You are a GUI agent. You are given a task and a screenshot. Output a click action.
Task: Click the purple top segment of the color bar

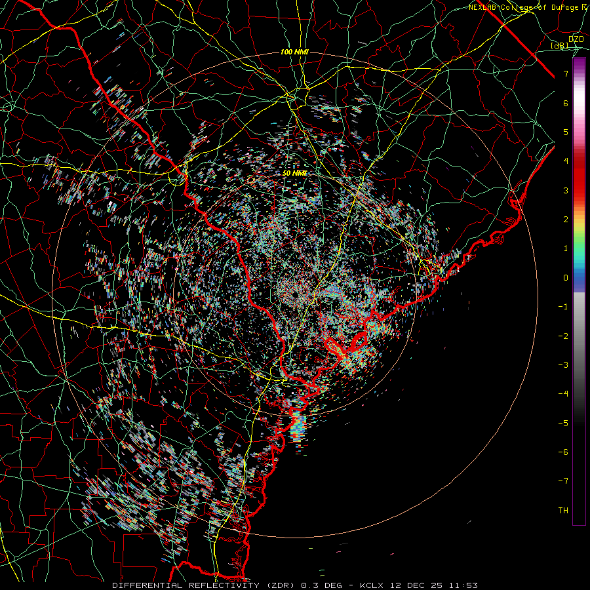579,65
